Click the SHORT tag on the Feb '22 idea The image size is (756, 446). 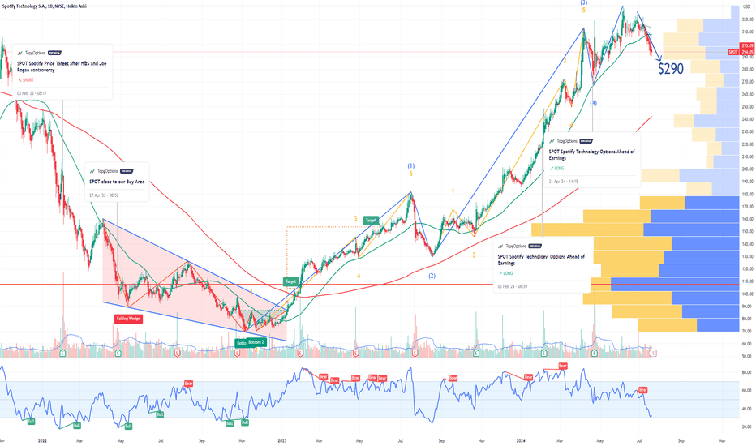pyautogui.click(x=26, y=80)
